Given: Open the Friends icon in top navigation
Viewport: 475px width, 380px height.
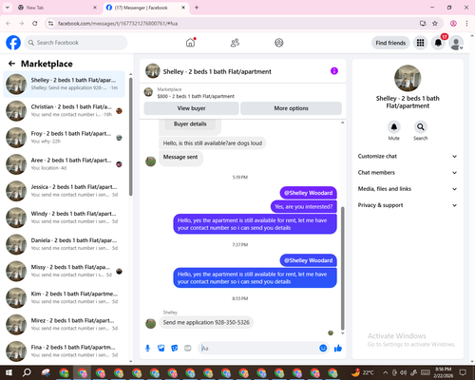Looking at the screenshot, I should point(235,43).
